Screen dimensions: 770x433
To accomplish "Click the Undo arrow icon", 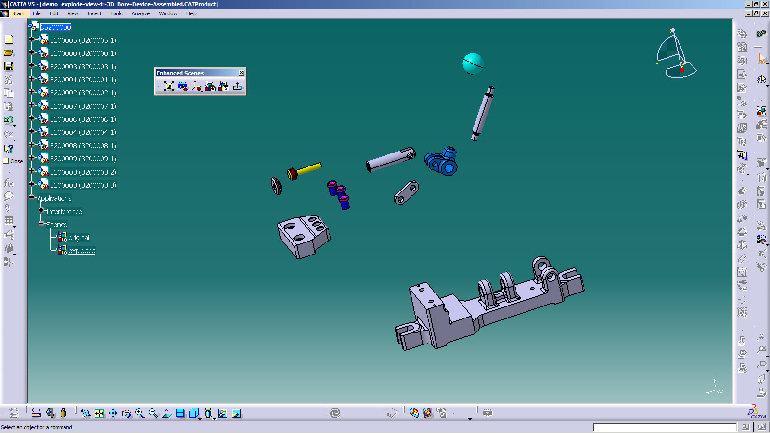I will (9, 120).
